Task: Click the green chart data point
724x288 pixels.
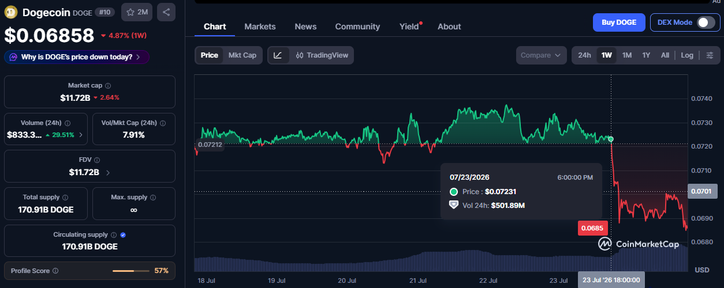Action: pyautogui.click(x=611, y=139)
